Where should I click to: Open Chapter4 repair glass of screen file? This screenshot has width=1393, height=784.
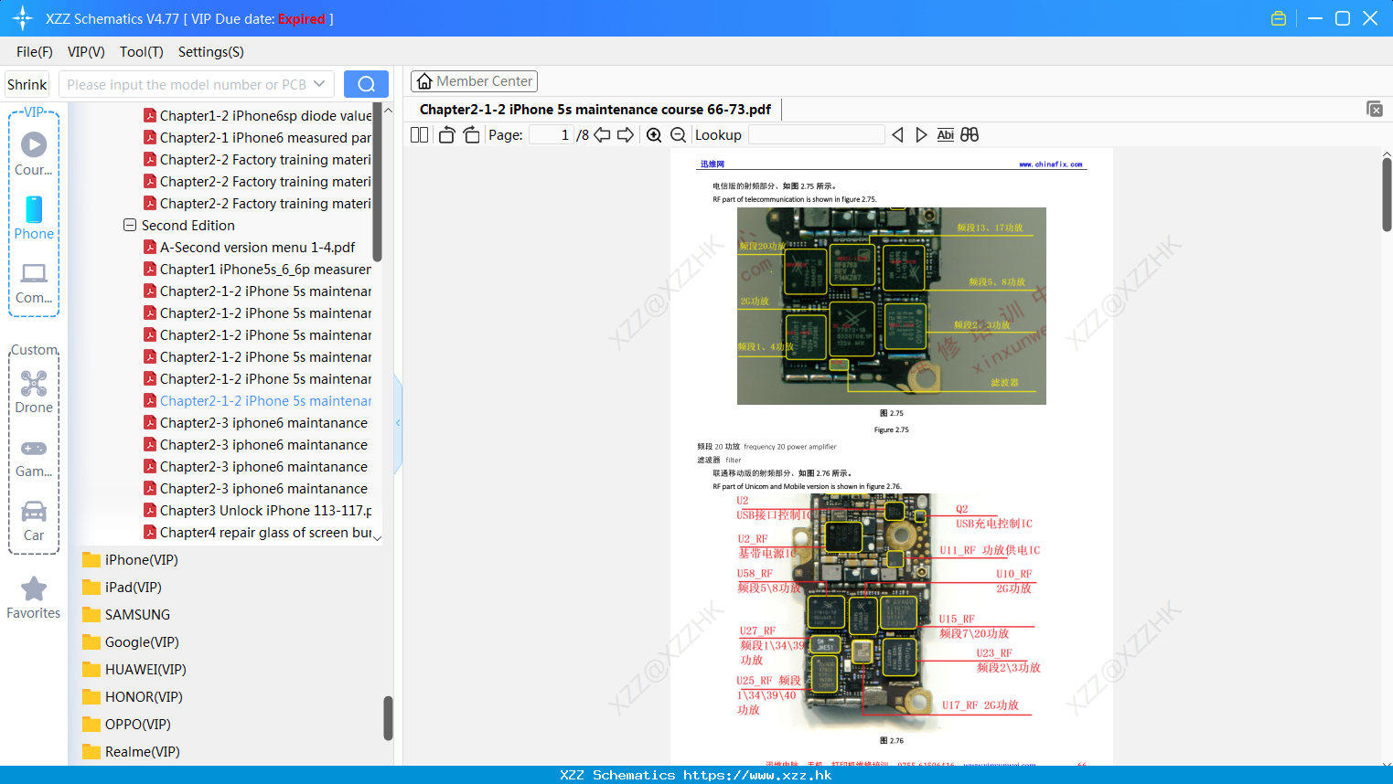point(257,533)
